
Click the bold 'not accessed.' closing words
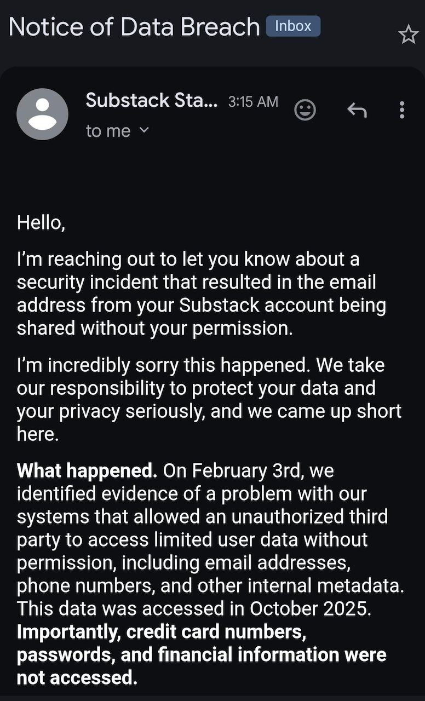(x=76, y=678)
